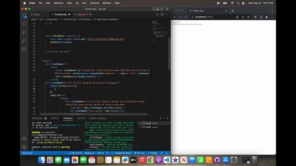Screen dimensions: 296x166
Task: Reload the React App page
Action: 186,17
